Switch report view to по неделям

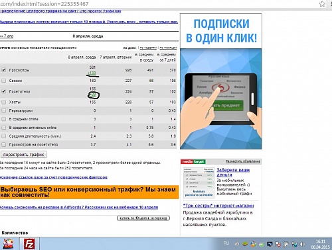(x=148, y=48)
